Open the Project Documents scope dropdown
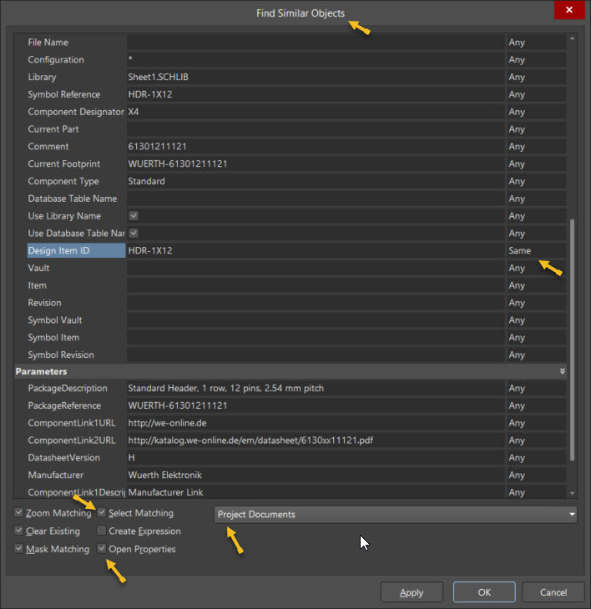This screenshot has height=609, width=591. coord(396,514)
